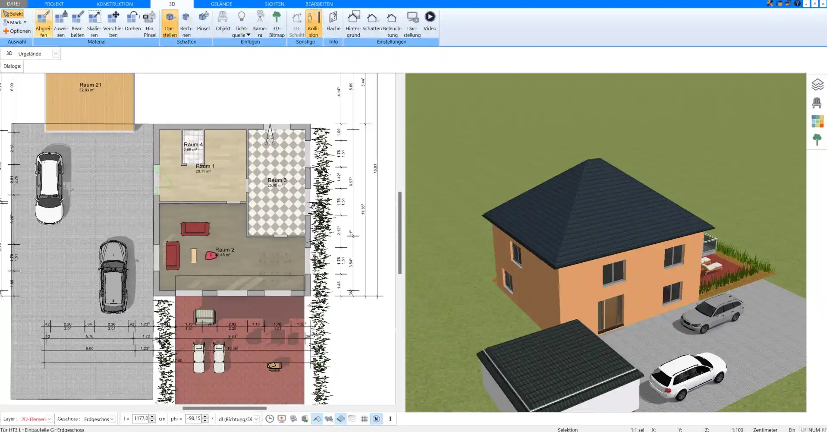Click the Raum 3 label in floor plan
The image size is (827, 432).
pyautogui.click(x=277, y=180)
